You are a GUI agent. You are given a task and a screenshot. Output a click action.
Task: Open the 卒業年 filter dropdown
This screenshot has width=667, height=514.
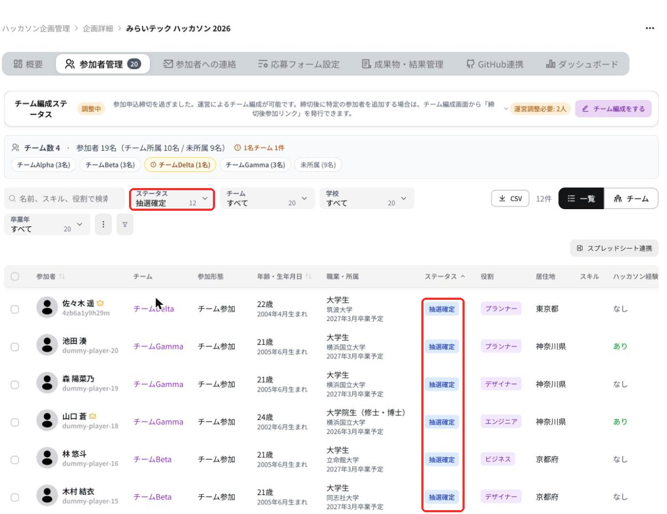pos(47,224)
